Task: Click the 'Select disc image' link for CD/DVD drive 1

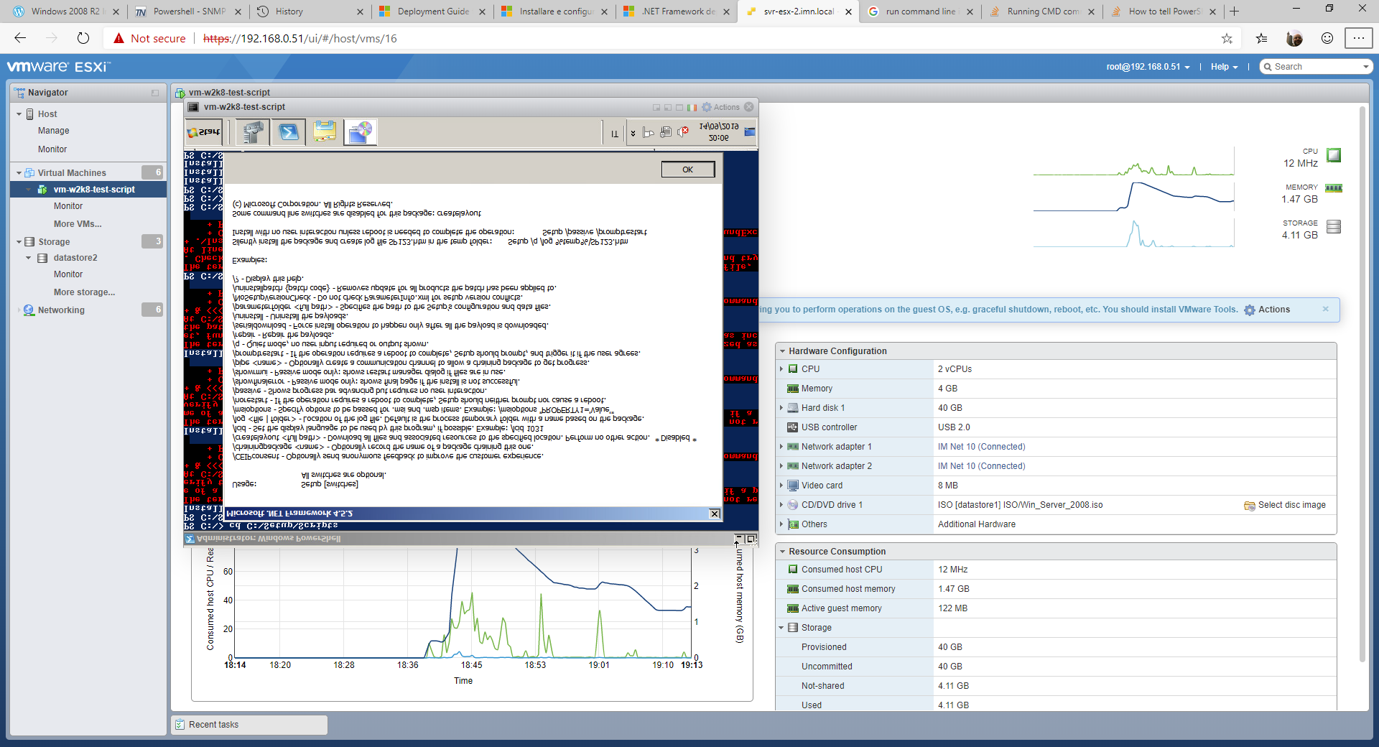Action: 1290,504
